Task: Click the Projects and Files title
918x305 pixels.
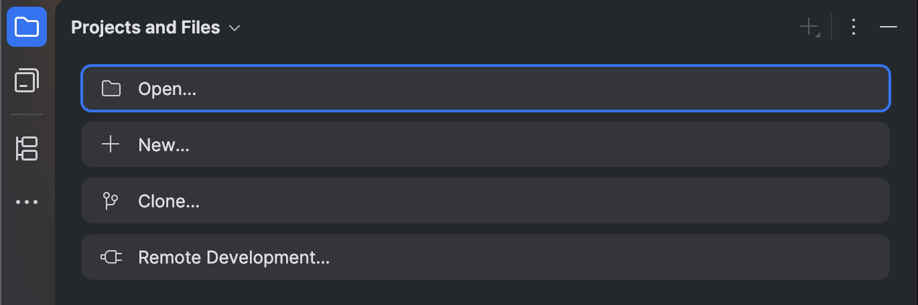Action: (x=145, y=27)
